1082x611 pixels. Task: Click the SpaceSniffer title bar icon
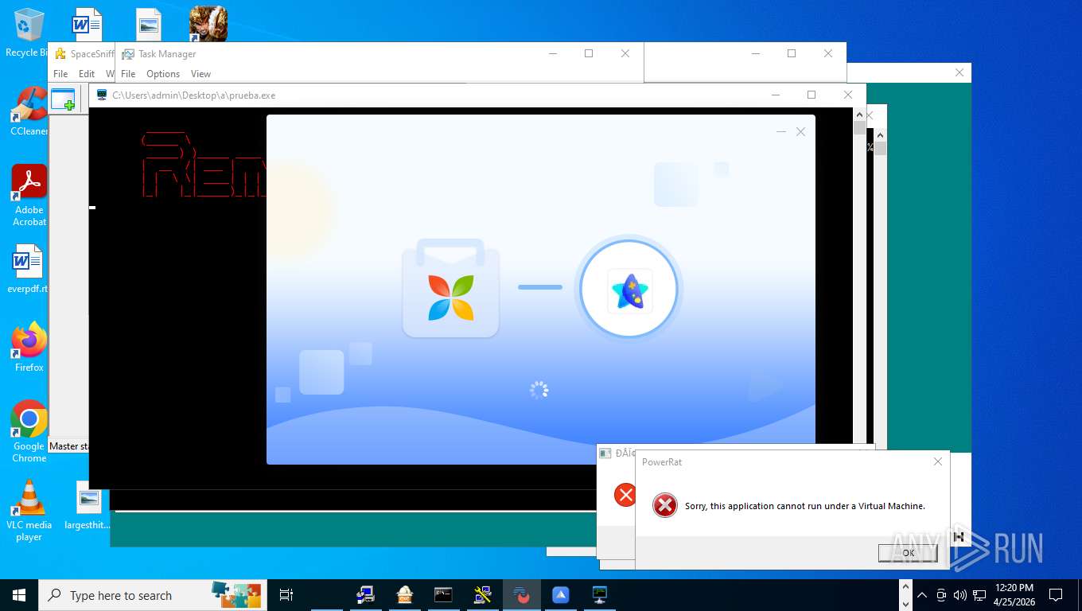tap(60, 54)
